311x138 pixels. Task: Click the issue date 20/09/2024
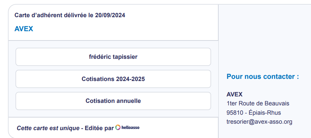click(x=110, y=15)
